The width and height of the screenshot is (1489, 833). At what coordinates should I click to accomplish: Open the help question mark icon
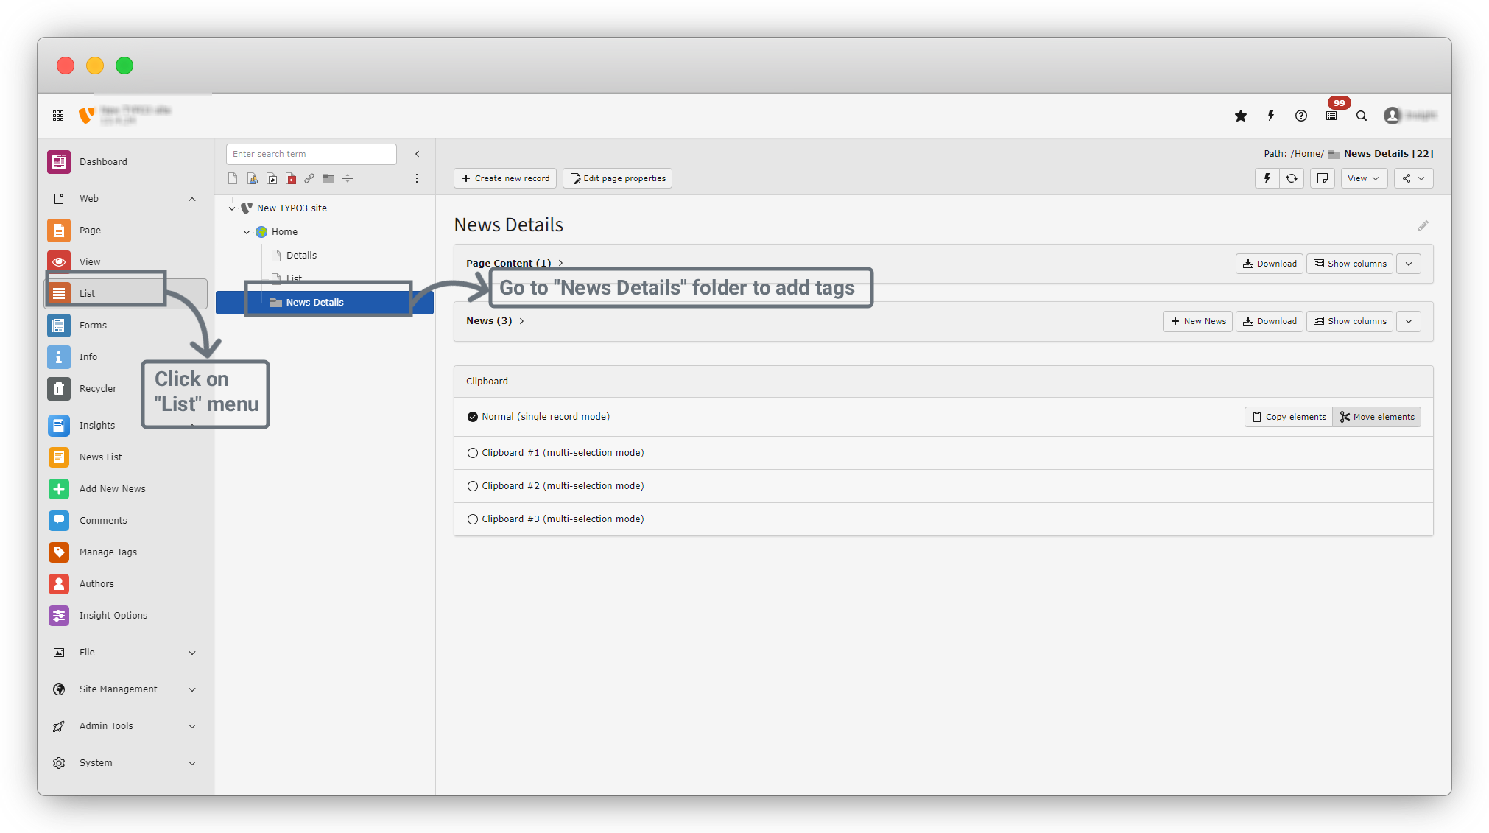tap(1301, 116)
